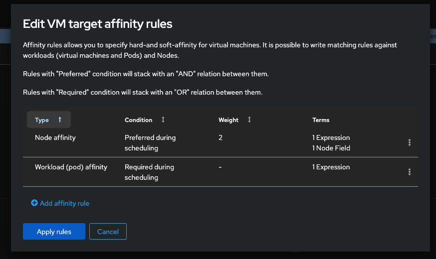Add a new affinity rule
Screen dimensions: 436x259
coord(64,203)
